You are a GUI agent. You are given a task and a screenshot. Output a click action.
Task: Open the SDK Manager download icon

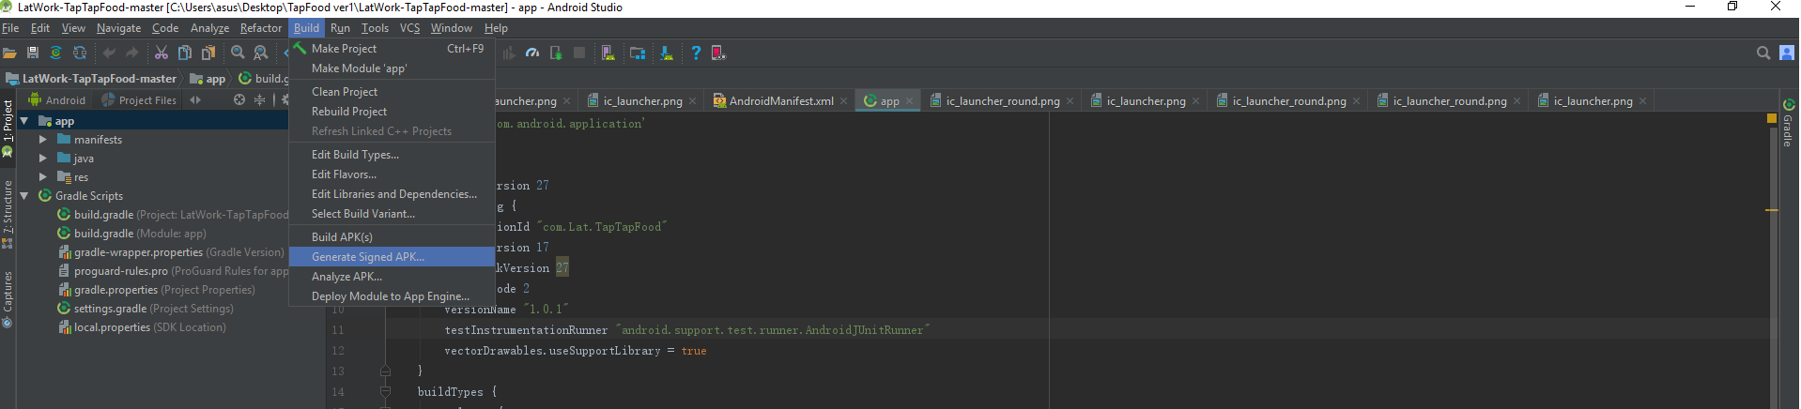667,53
